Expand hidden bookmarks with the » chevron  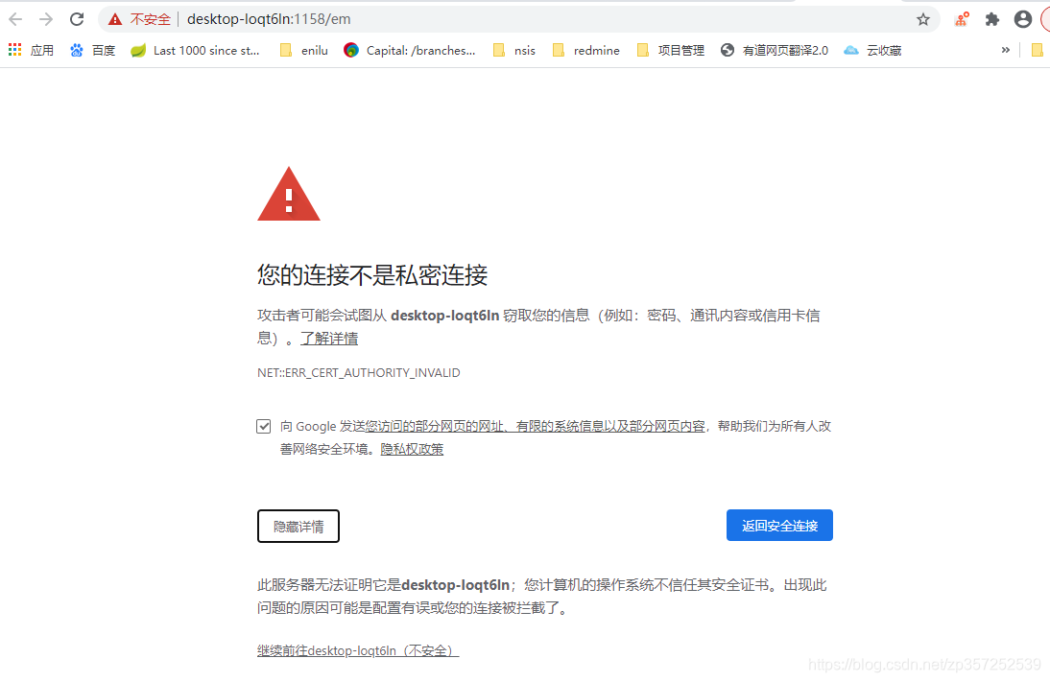point(1005,50)
